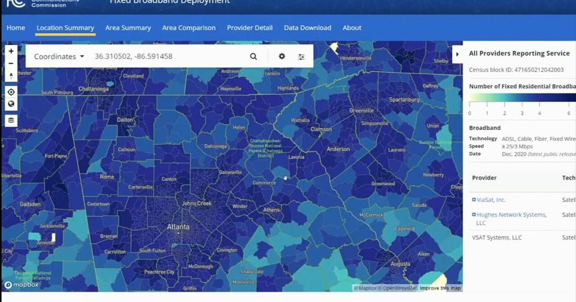Zoom out on the broadband map
576x302 pixels.
point(11,63)
